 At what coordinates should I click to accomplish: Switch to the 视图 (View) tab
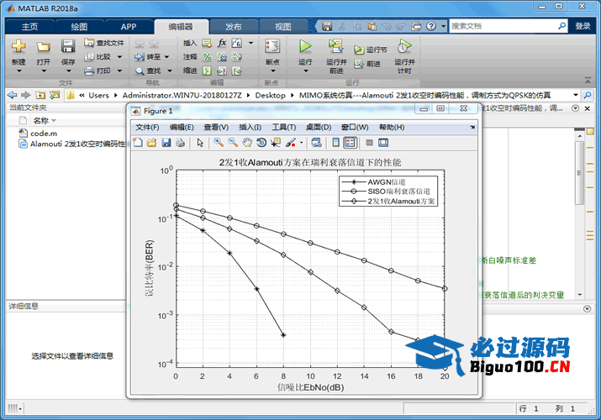(x=283, y=26)
